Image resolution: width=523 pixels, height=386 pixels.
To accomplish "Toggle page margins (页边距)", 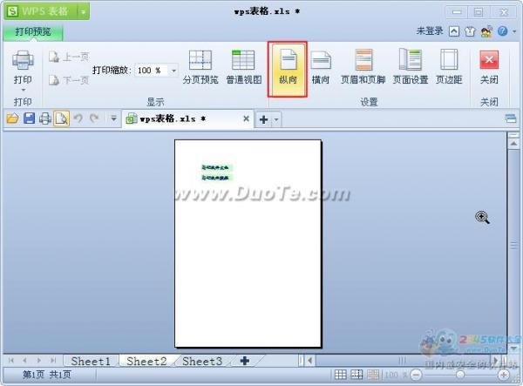I will [x=449, y=67].
